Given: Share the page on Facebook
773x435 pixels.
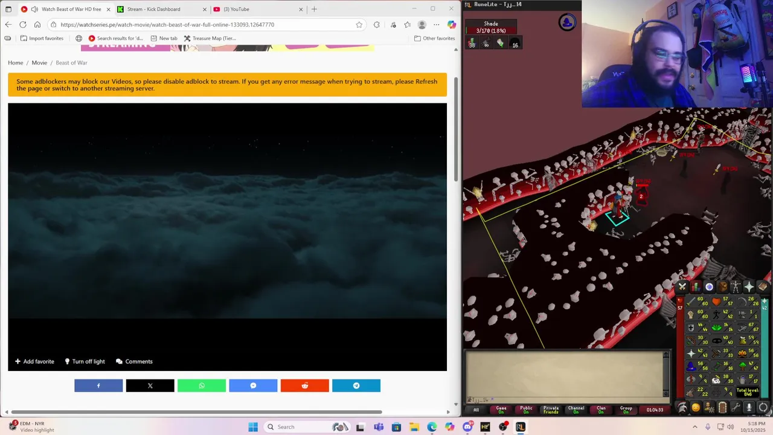Looking at the screenshot, I should pos(98,385).
